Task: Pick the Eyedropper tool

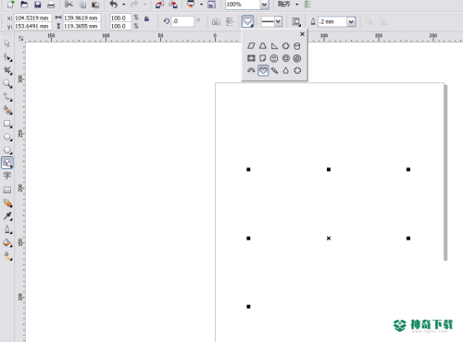Action: tap(7, 216)
